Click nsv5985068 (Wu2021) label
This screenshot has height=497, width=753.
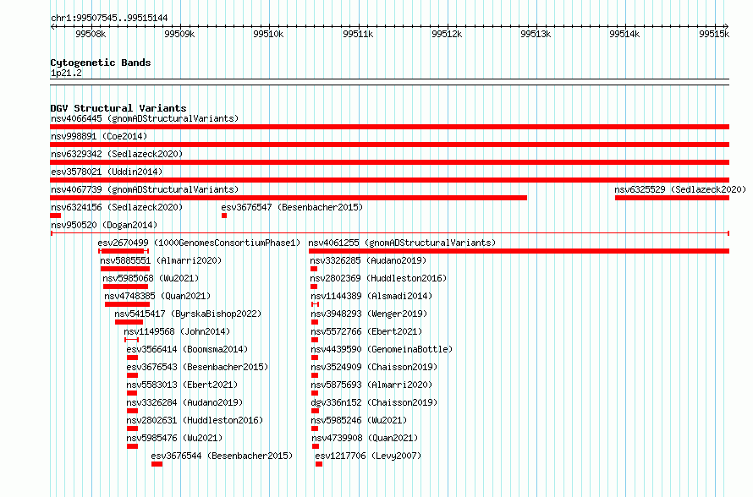pyautogui.click(x=151, y=278)
